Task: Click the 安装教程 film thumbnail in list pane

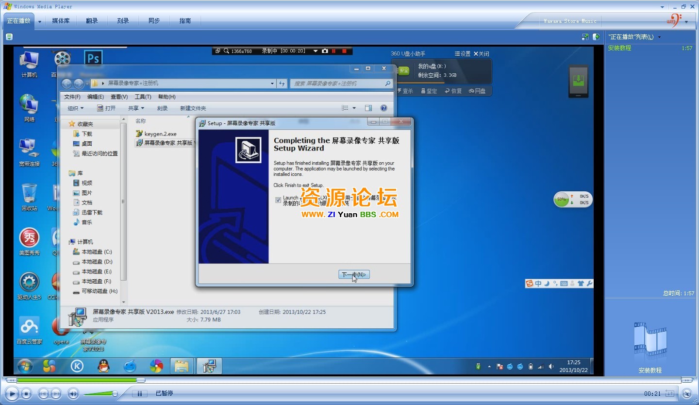Action: pyautogui.click(x=650, y=341)
